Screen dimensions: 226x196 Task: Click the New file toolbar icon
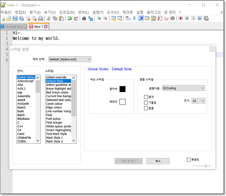point(3,18)
